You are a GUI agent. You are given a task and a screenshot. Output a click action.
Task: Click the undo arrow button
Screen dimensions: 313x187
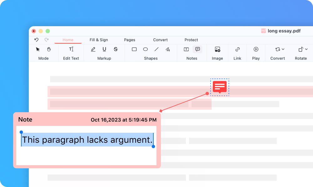(36, 40)
